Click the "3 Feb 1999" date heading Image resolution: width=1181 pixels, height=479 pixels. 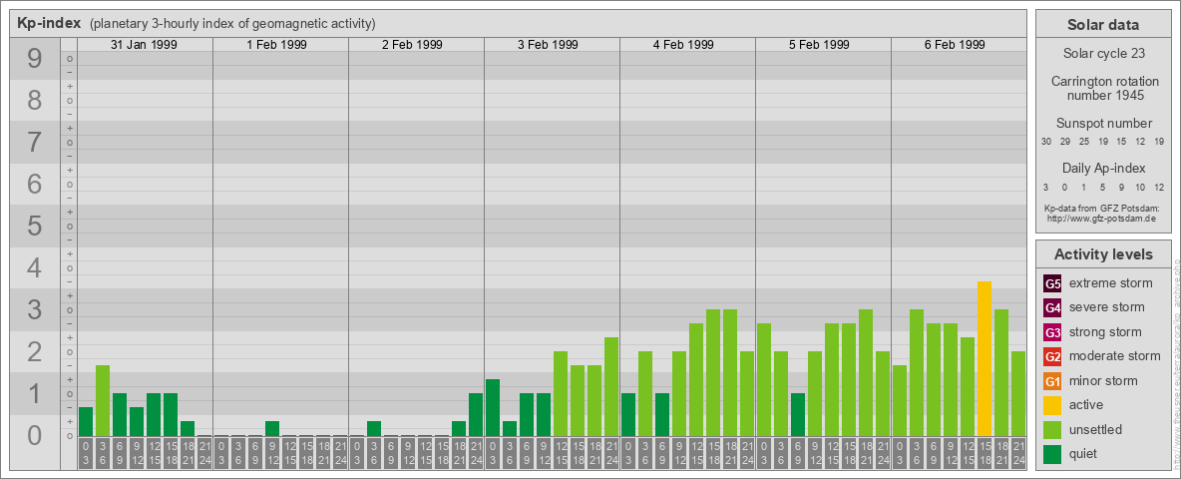tap(548, 45)
